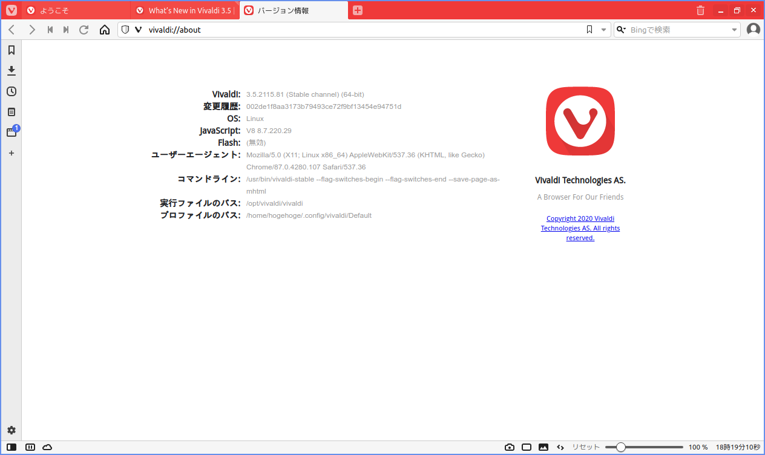
Task: Open Settings gear in the side panel
Action: pyautogui.click(x=11, y=430)
